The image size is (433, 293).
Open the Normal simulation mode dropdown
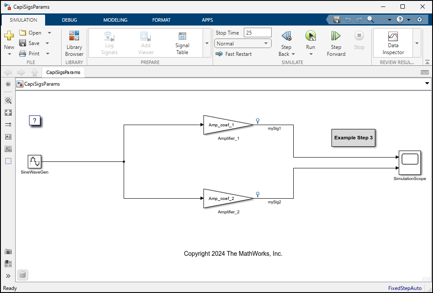(243, 44)
